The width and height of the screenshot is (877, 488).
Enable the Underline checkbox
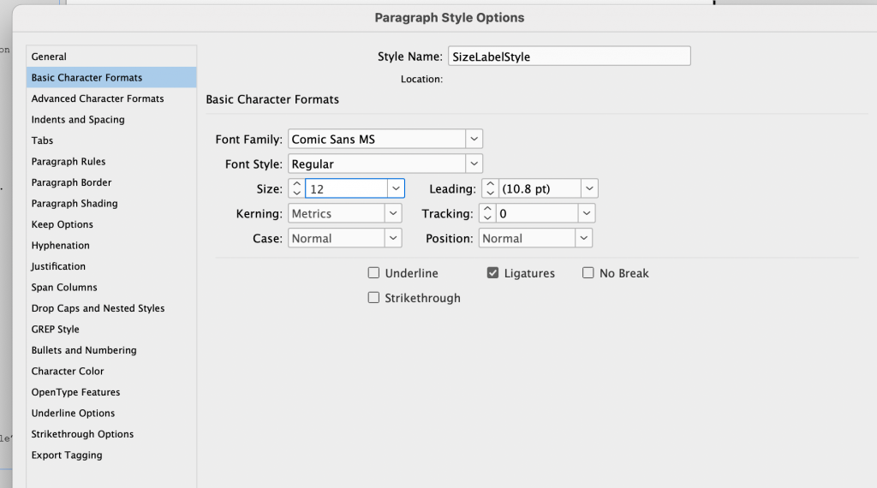coord(373,273)
